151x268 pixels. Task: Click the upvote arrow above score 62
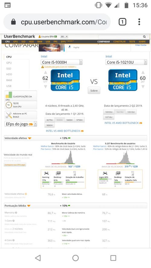(46, 72)
